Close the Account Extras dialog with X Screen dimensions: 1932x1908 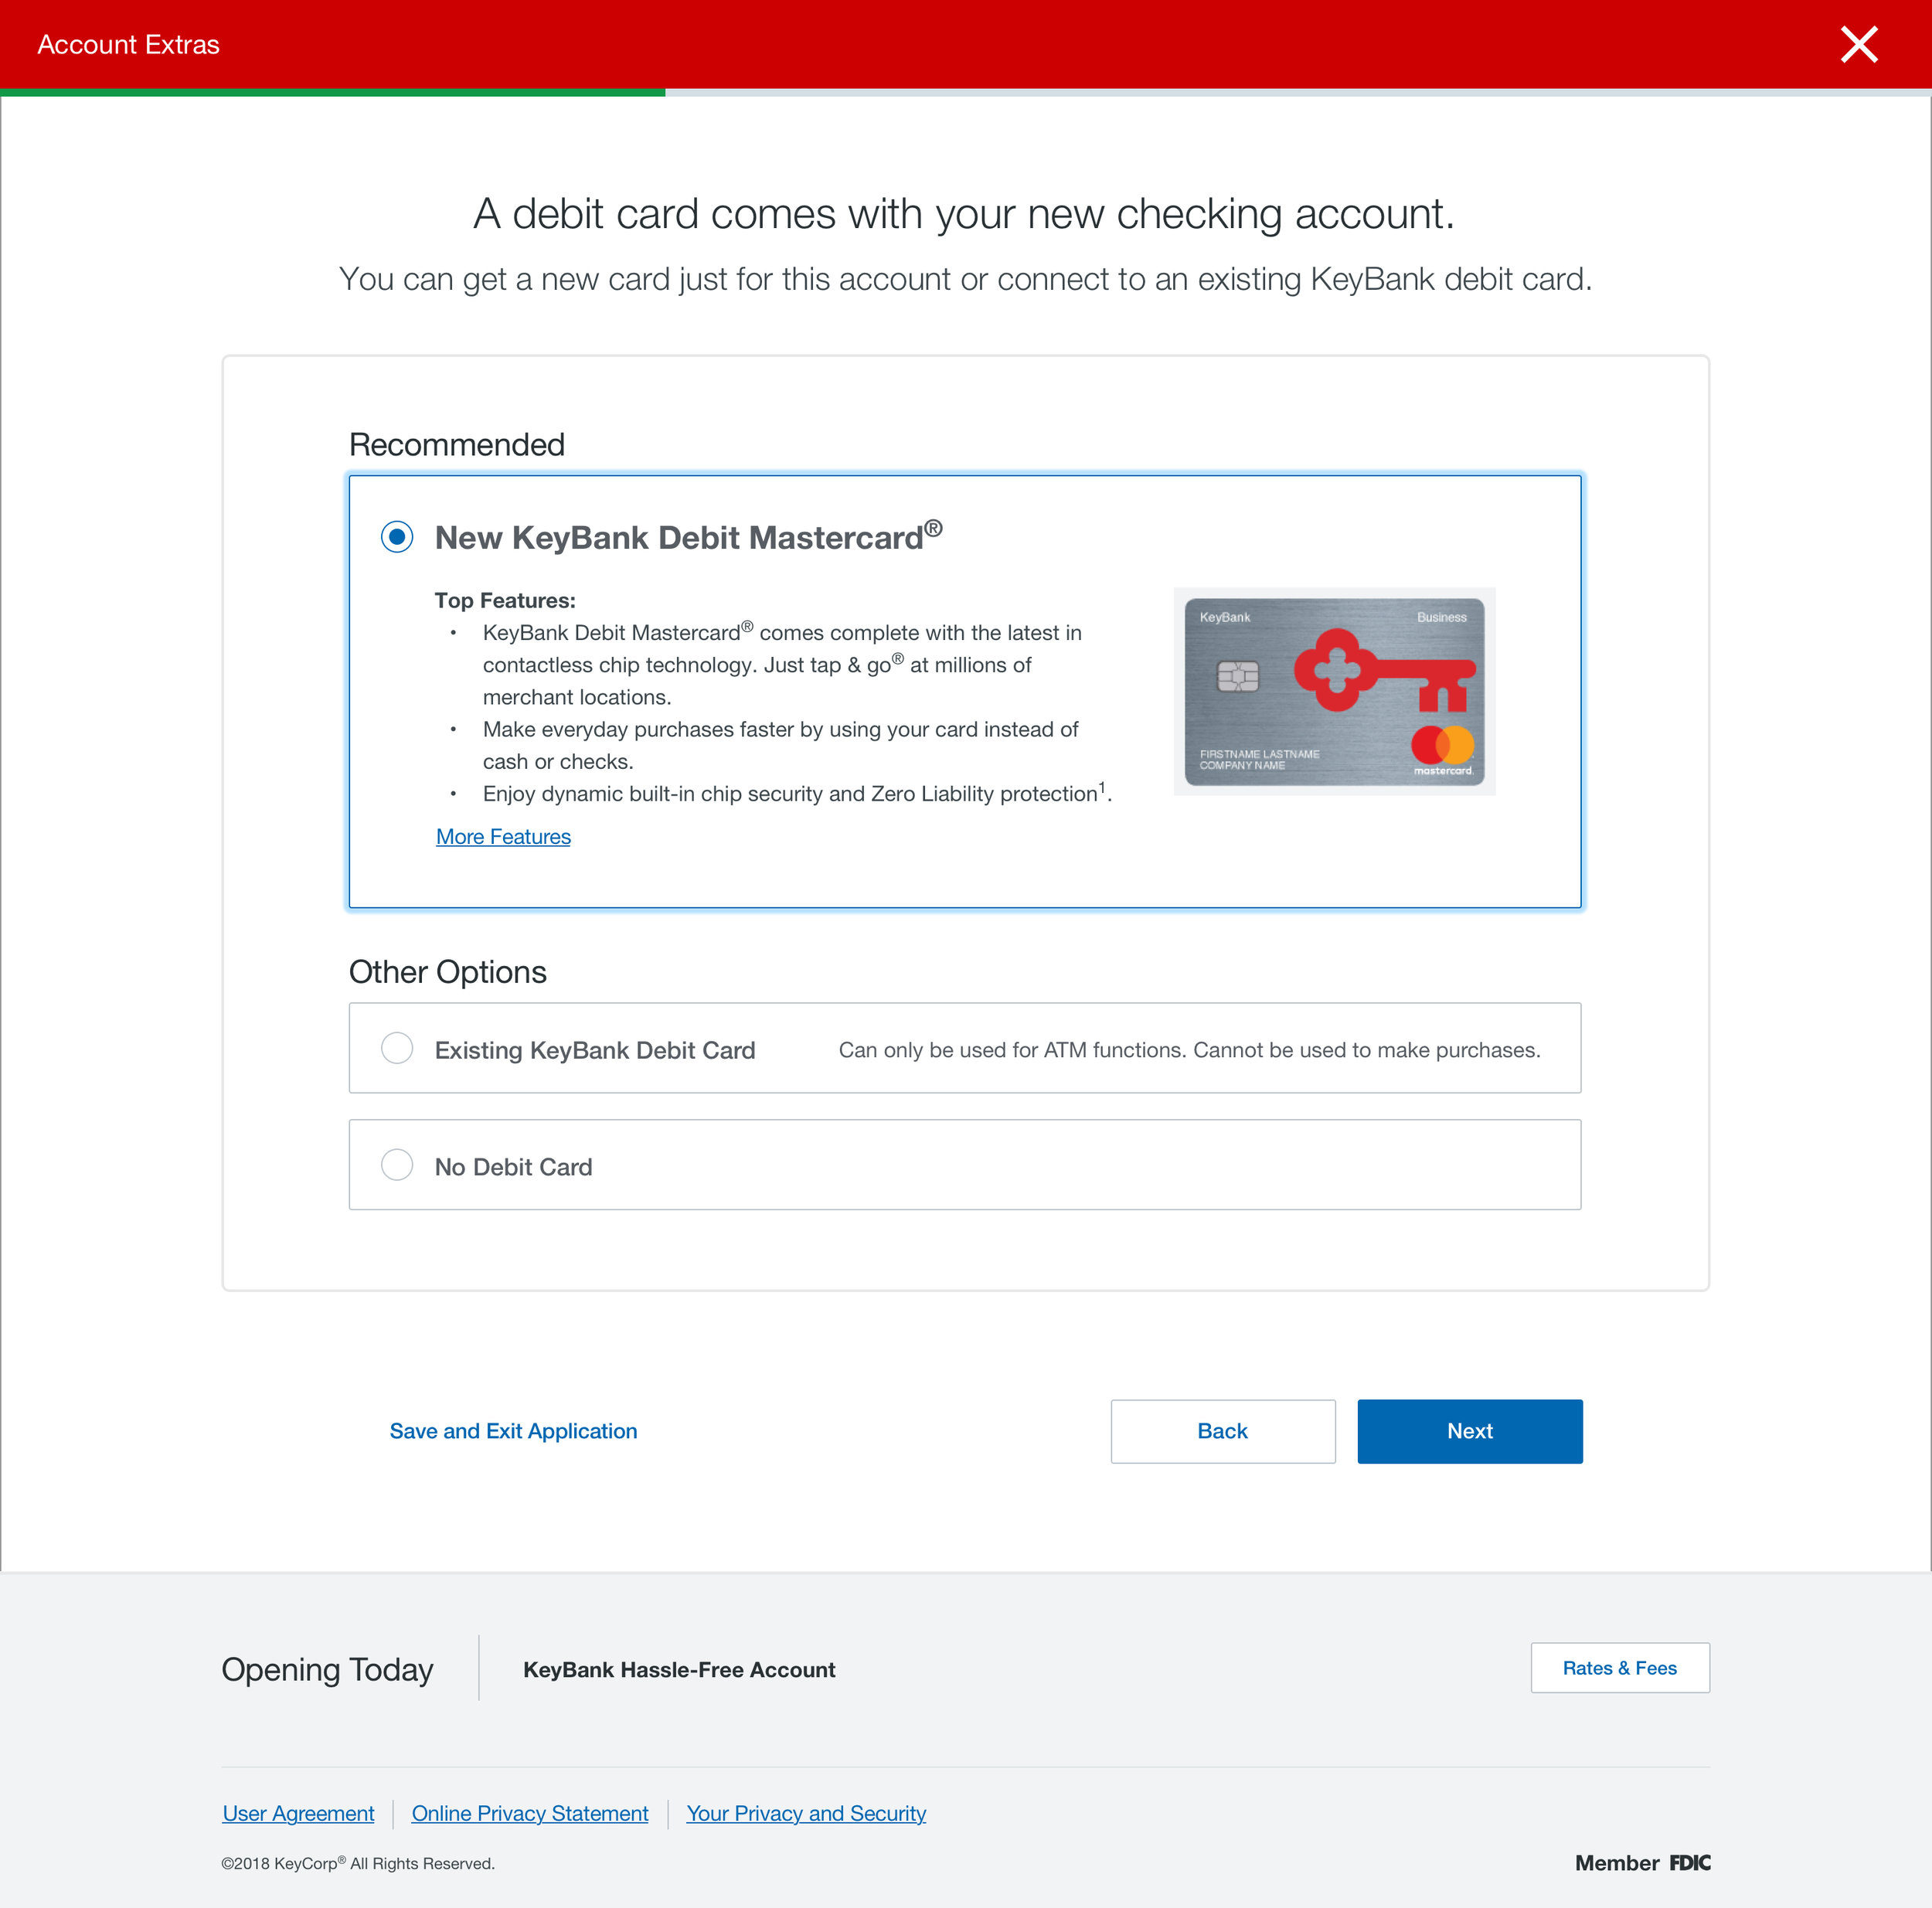(1859, 44)
